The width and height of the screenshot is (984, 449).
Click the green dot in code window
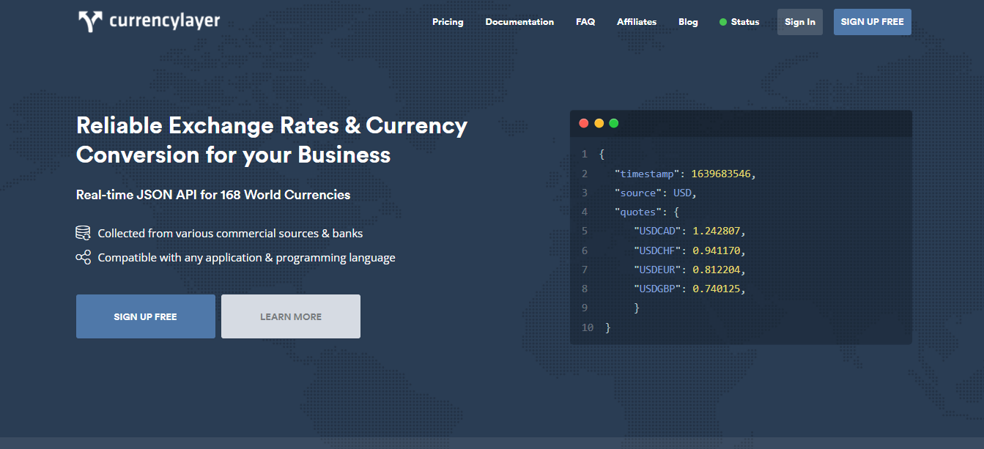click(614, 123)
